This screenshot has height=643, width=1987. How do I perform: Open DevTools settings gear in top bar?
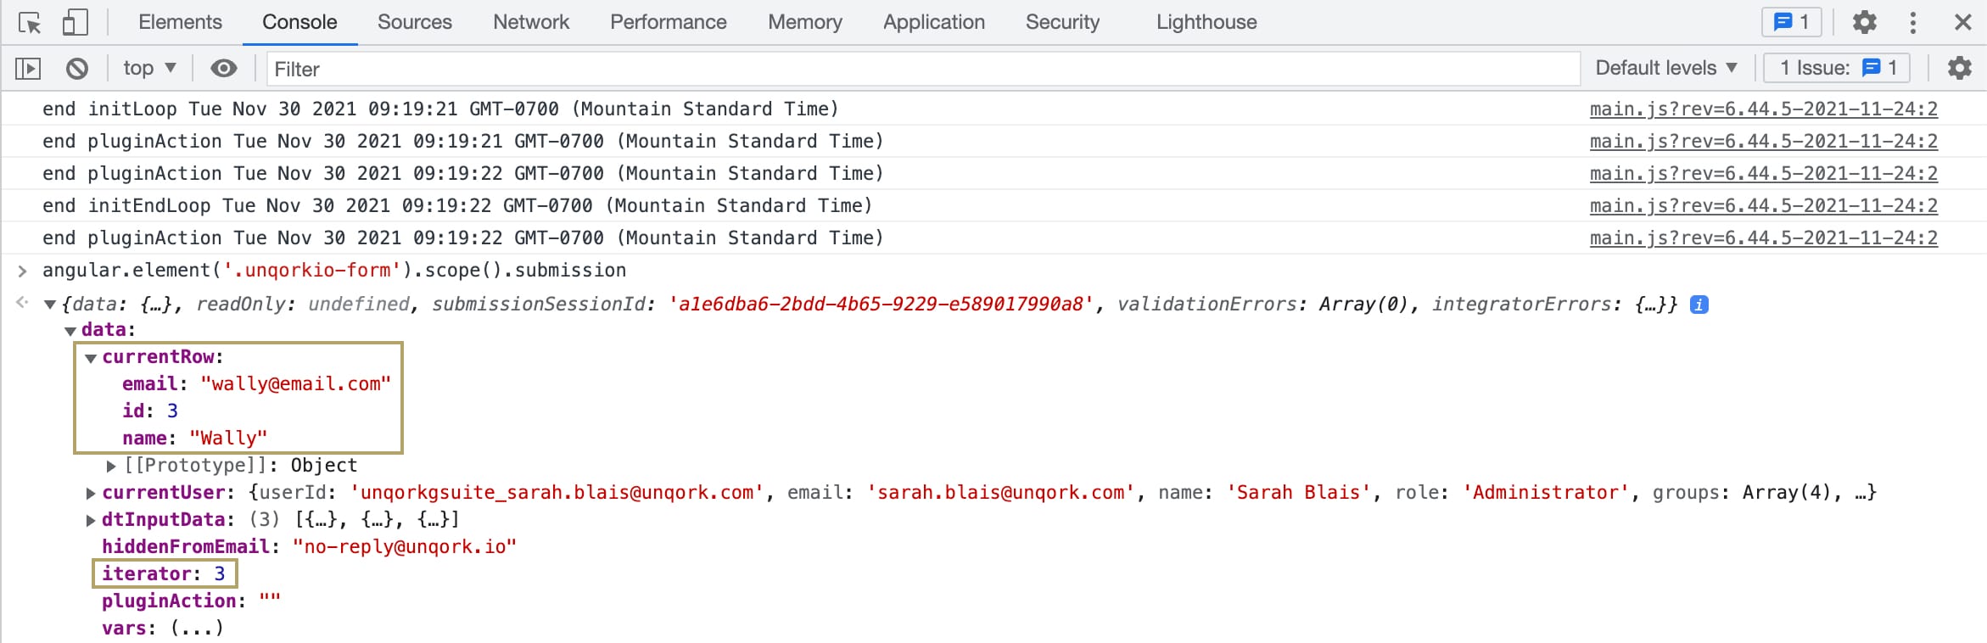pos(1864,22)
